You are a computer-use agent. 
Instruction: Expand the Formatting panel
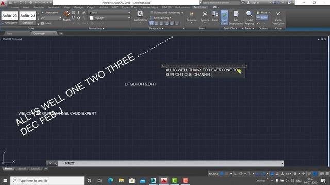tap(96, 28)
